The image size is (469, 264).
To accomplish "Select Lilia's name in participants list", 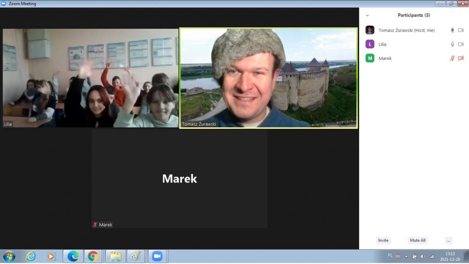I will (x=382, y=44).
